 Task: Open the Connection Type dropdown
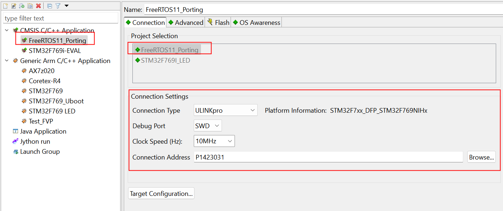pyautogui.click(x=226, y=111)
